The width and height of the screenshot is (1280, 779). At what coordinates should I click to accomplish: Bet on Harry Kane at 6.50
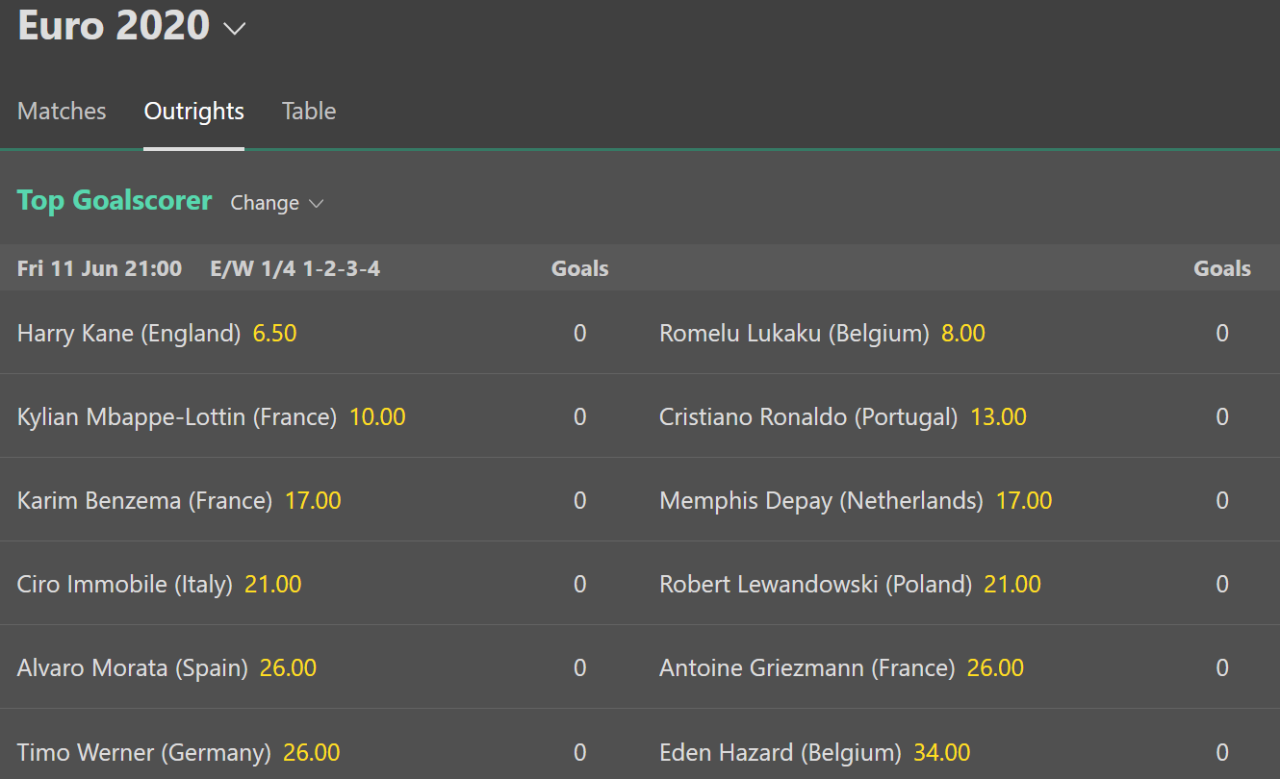coord(274,334)
